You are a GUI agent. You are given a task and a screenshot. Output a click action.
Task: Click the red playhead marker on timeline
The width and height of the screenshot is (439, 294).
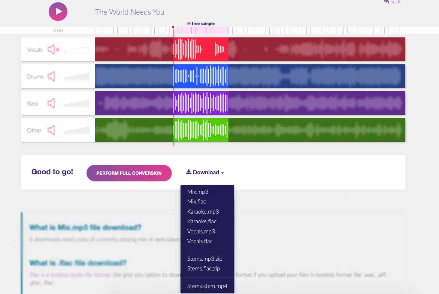point(173,27)
